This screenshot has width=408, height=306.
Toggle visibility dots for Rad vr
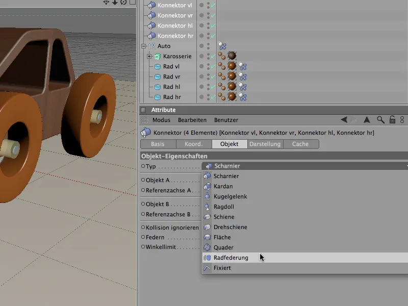tap(208, 76)
